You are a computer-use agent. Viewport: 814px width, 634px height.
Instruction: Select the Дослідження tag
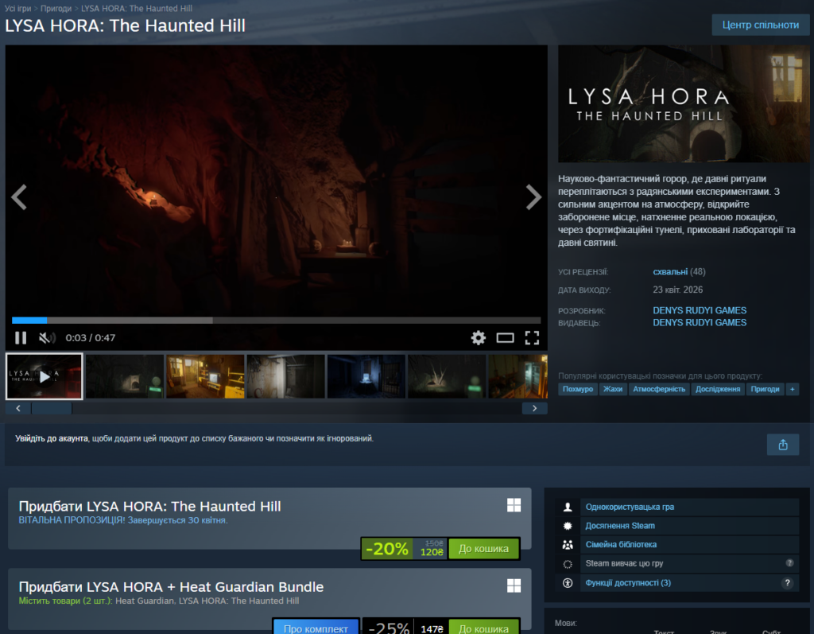pyautogui.click(x=718, y=389)
